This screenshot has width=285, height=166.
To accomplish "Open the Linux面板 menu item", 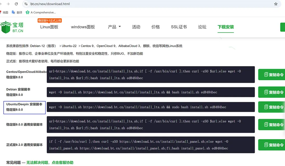I will 49,27.
